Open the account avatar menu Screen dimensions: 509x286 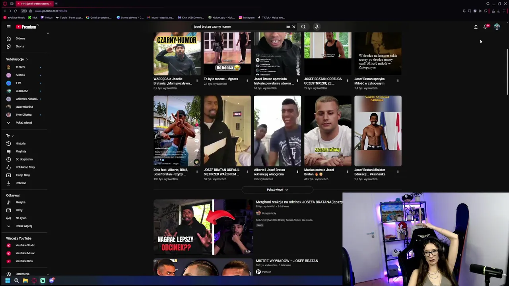[x=497, y=27]
